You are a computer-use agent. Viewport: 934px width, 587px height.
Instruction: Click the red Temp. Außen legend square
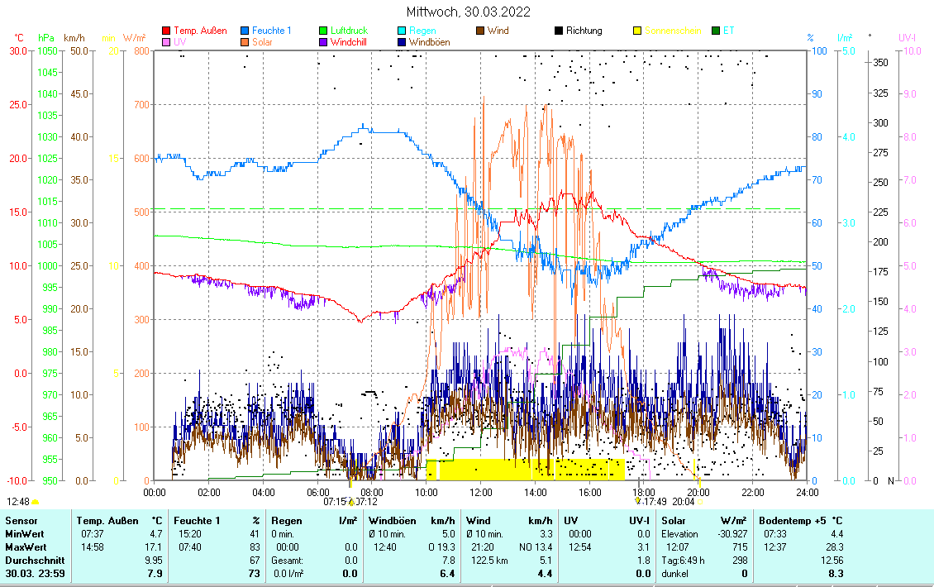166,31
